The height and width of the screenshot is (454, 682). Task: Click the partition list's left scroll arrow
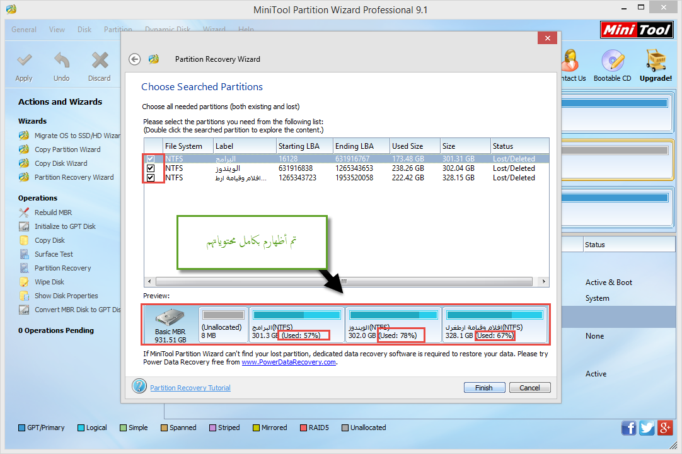[x=149, y=281]
